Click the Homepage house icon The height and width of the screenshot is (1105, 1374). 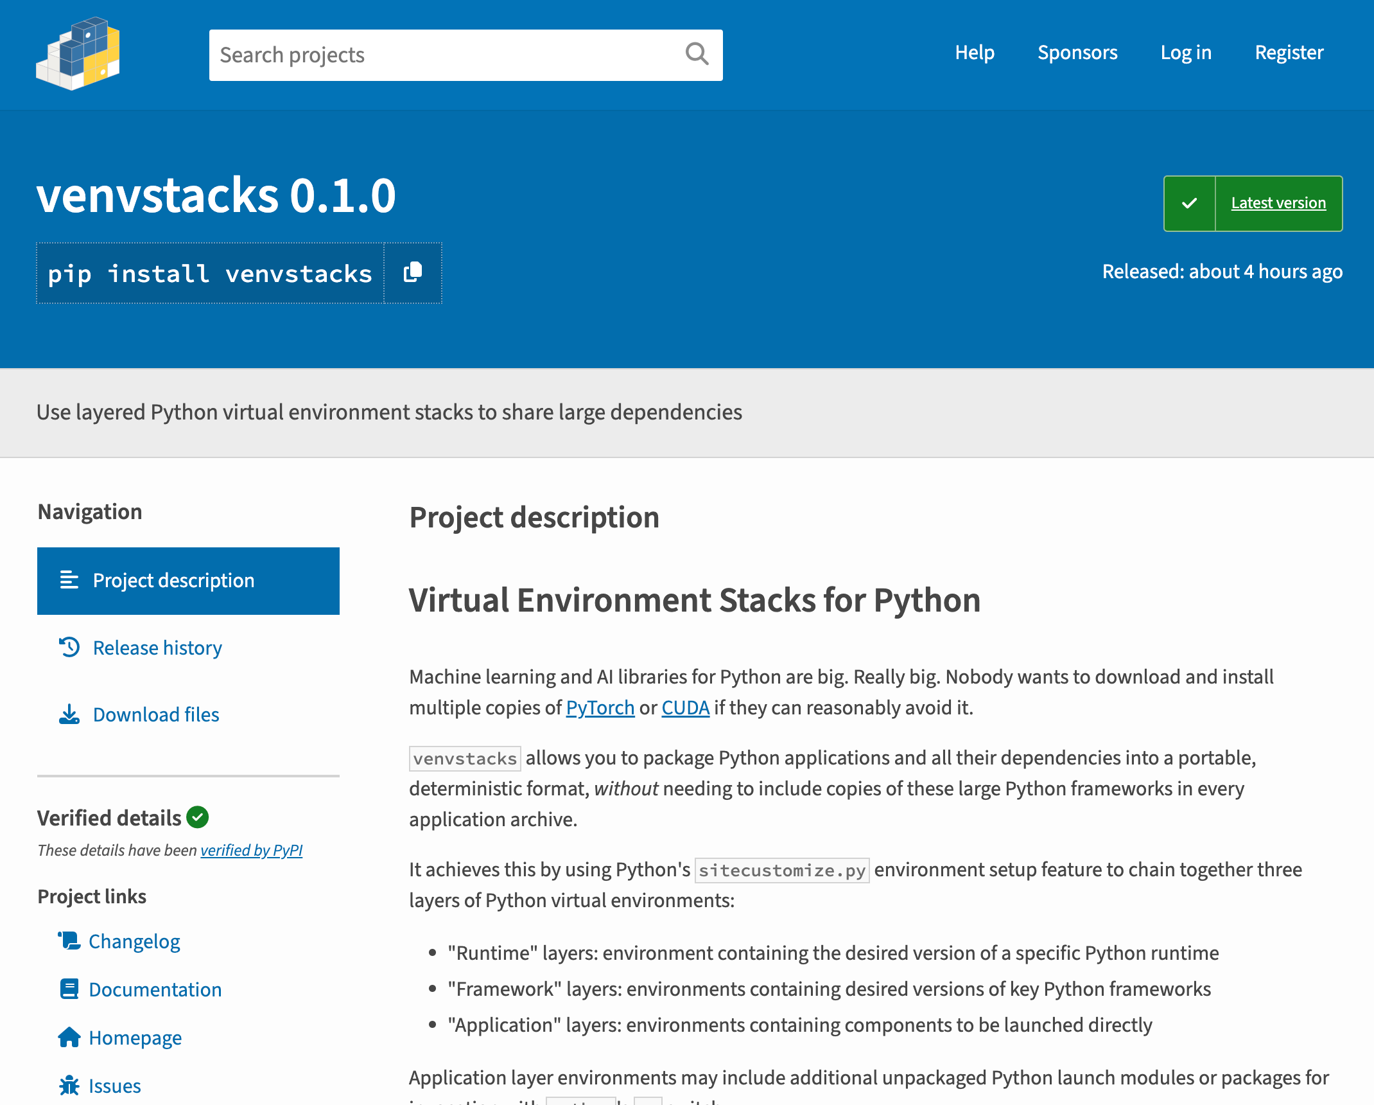[69, 1037]
